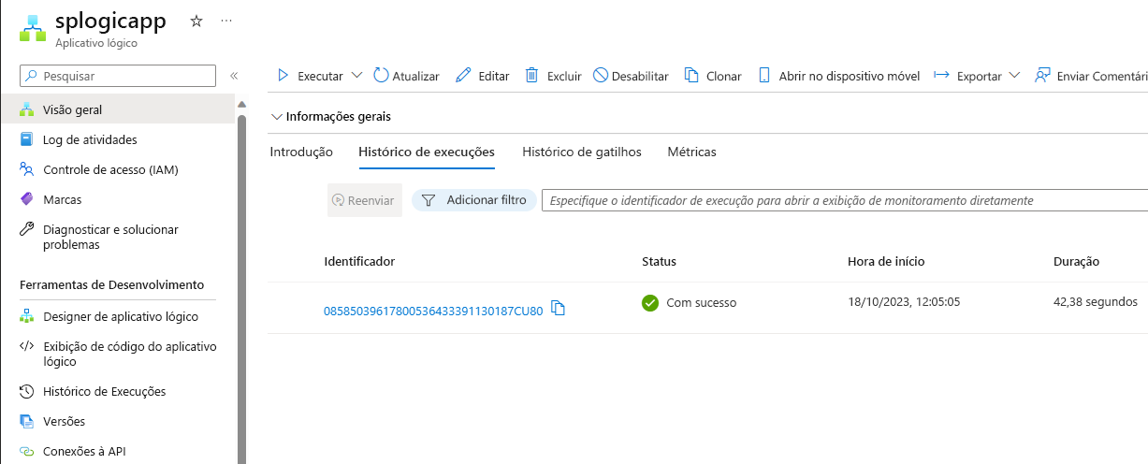Click the Editar pencil icon
The image size is (1148, 464).
pyautogui.click(x=463, y=76)
